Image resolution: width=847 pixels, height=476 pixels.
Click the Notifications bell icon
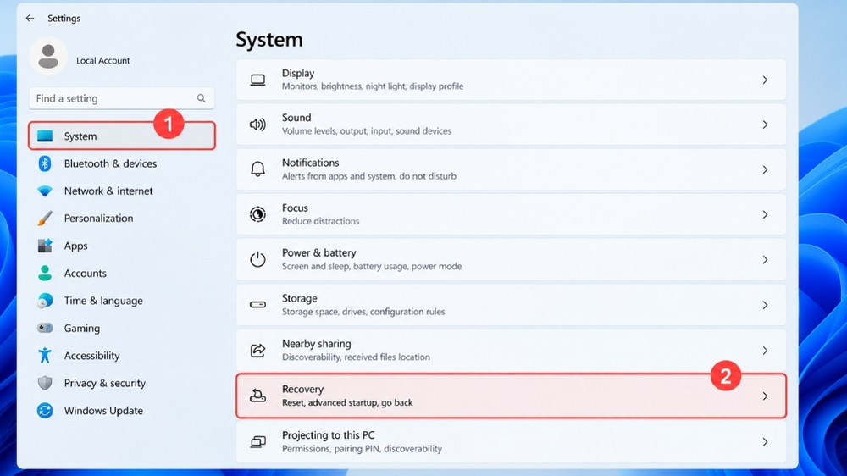tap(257, 169)
